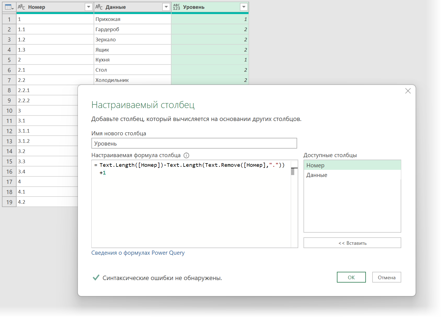Click the Номер cell 4.2
The width and height of the screenshot is (441, 317).
(47, 202)
